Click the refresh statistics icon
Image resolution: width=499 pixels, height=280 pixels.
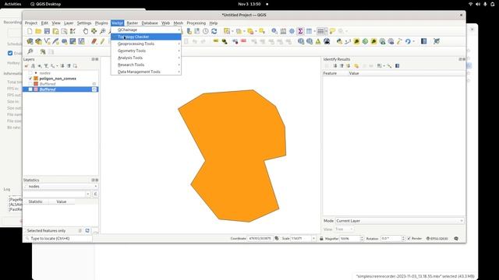[x=87, y=230]
